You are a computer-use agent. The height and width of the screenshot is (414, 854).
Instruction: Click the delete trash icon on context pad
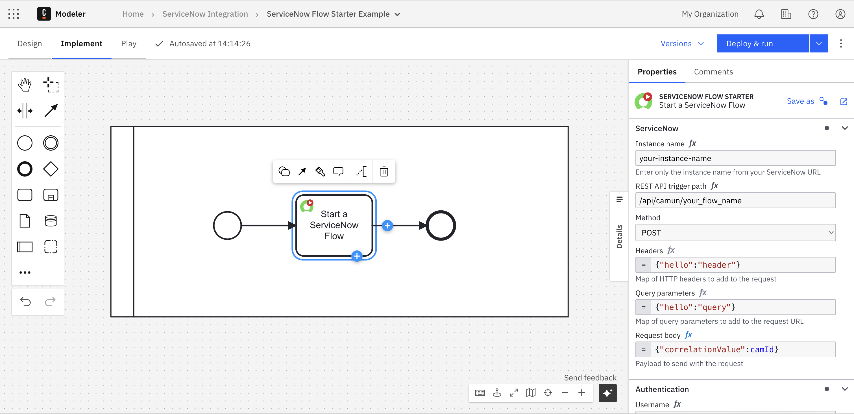tap(384, 171)
